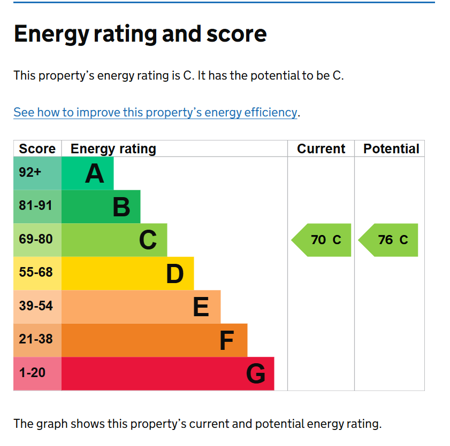Select the green A rating bar
Image resolution: width=450 pixels, height=446 pixels.
88,173
